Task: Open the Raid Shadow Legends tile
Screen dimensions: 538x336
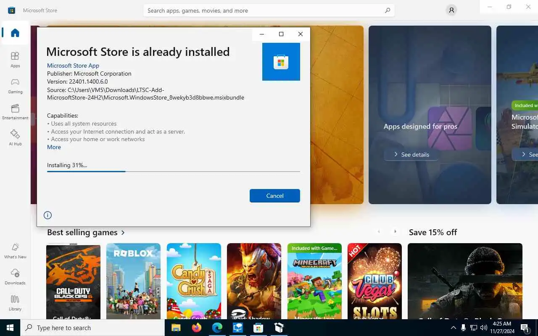Action: (x=254, y=281)
